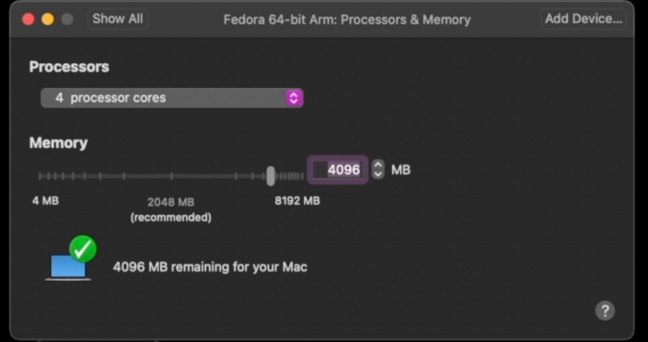Increase memory with the stepper up arrow
The width and height of the screenshot is (648, 342).
378,165
